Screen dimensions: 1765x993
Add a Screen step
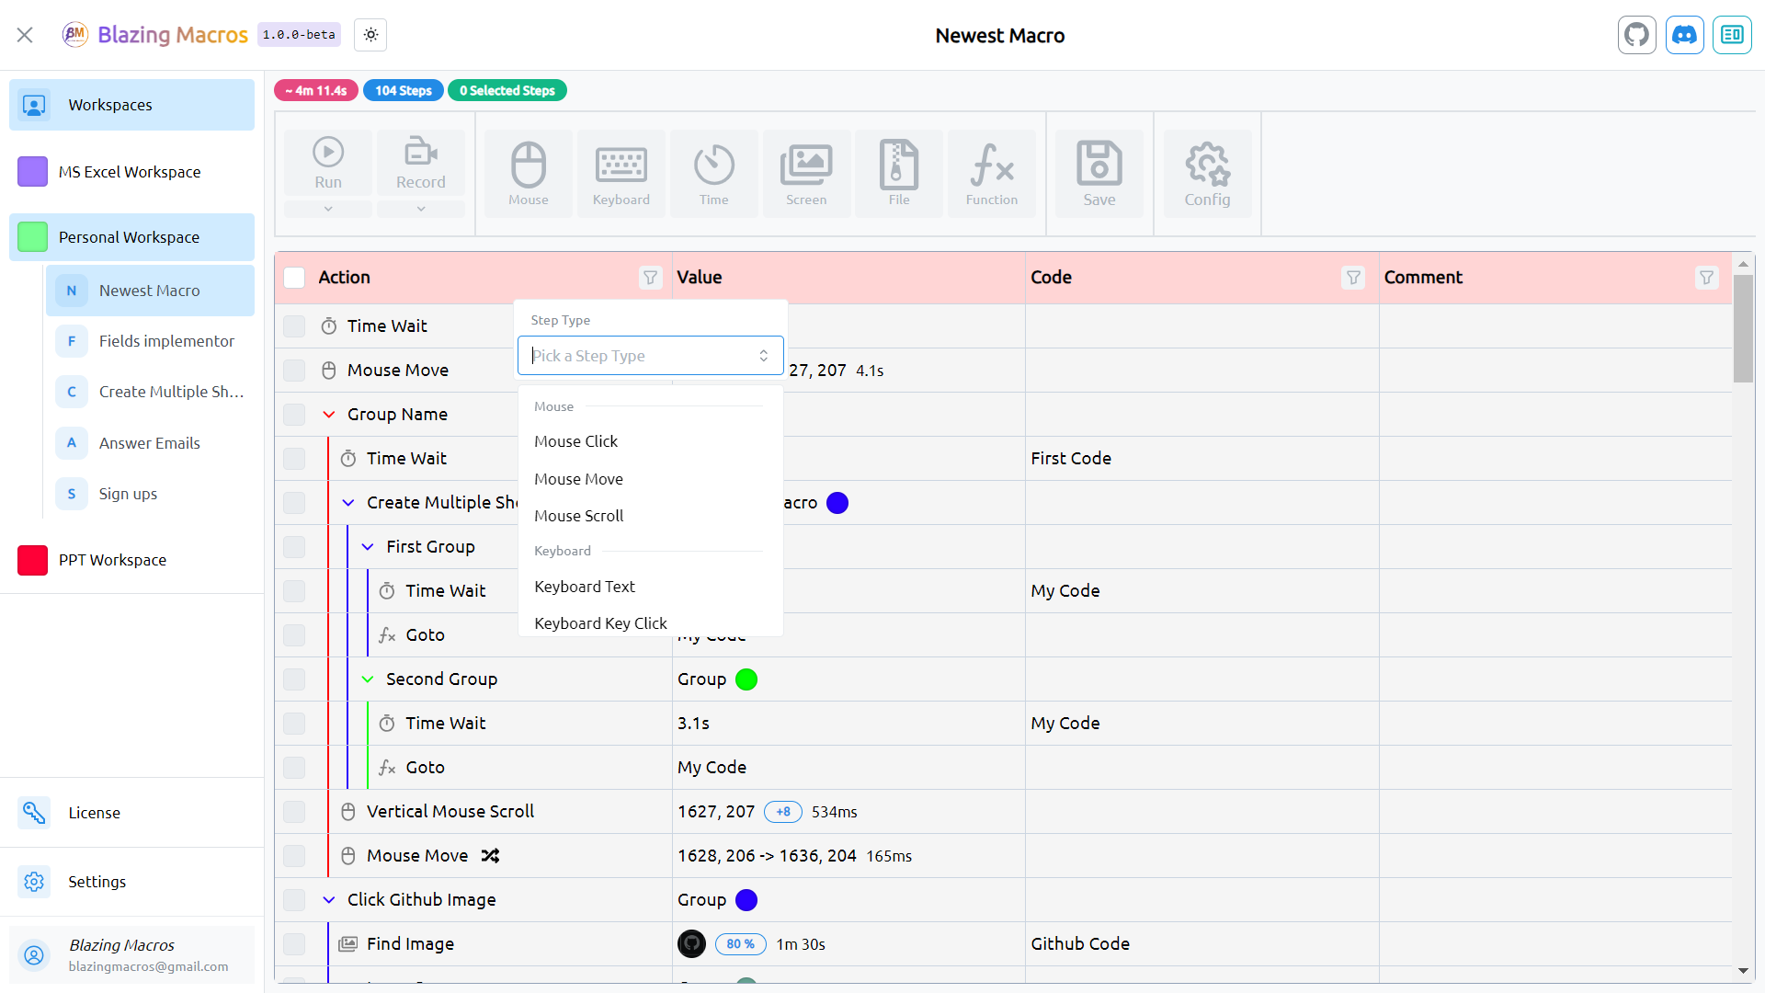[806, 174]
